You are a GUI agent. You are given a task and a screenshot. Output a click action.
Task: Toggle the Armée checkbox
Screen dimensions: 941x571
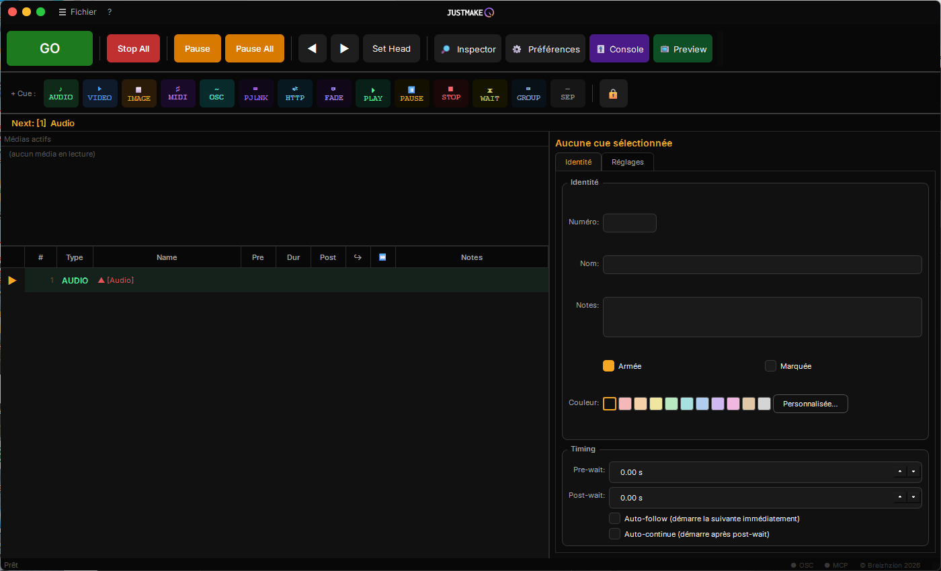(x=608, y=366)
